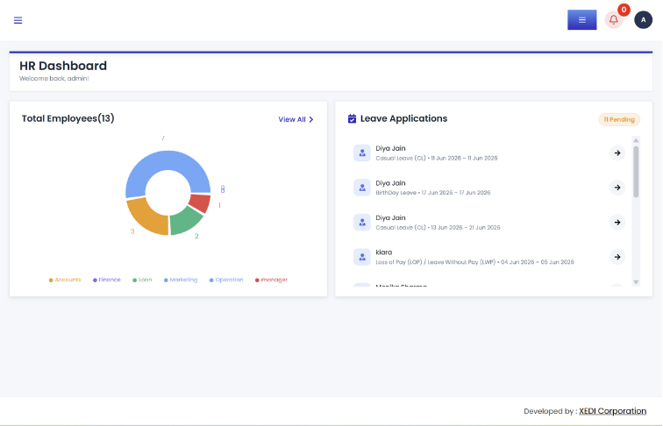
Task: Toggle the Accounts legend item
Action: pos(65,280)
